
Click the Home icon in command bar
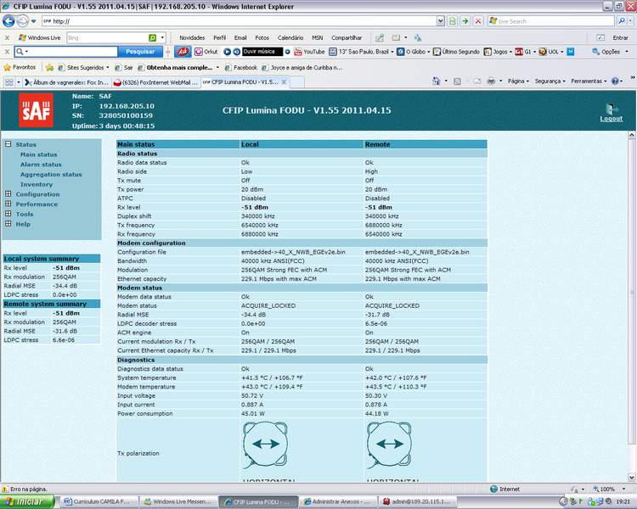[x=437, y=81]
